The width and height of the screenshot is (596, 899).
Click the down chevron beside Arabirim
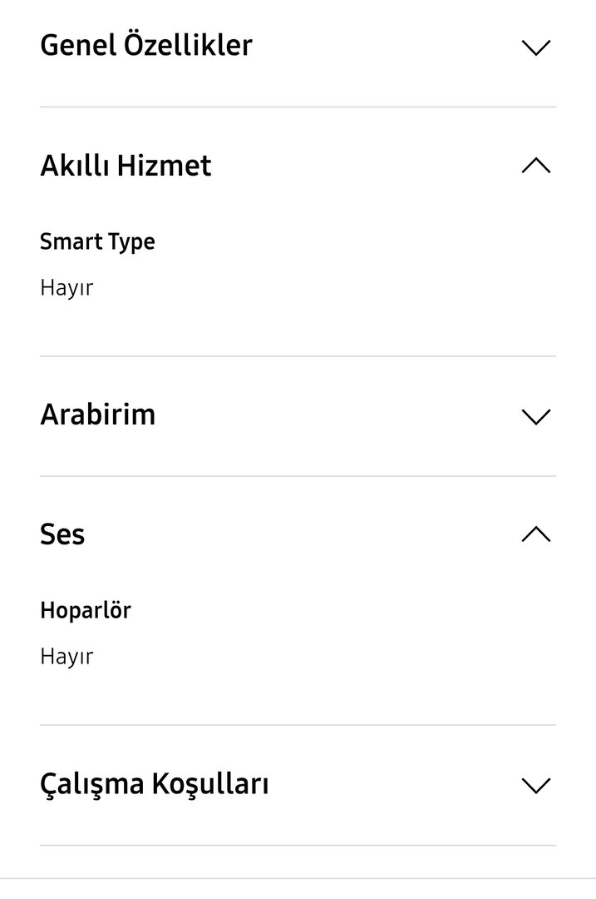pyautogui.click(x=536, y=416)
